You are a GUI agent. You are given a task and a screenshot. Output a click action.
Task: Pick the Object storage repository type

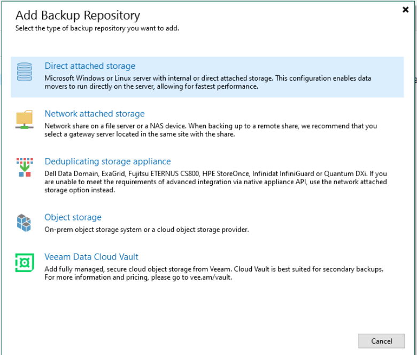[x=73, y=217]
